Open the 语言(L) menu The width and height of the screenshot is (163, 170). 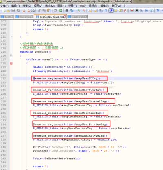tap(62, 6)
